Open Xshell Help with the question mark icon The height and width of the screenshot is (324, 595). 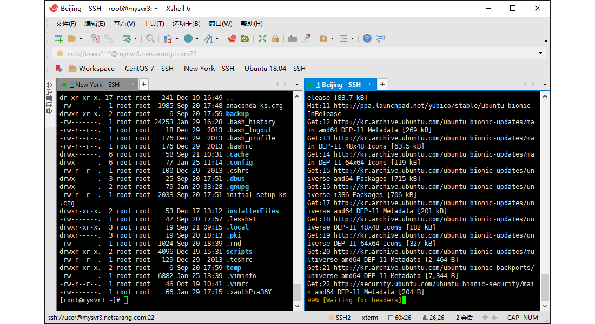coord(367,38)
